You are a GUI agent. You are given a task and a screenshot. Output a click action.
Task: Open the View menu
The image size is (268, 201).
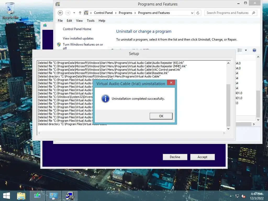pyautogui.click(x=79, y=21)
